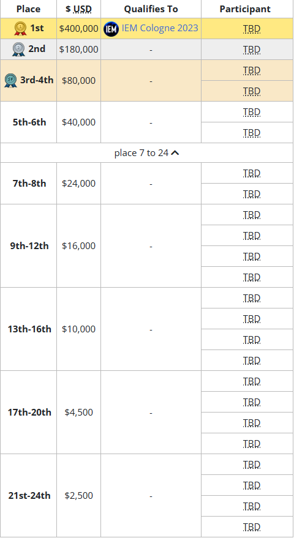The height and width of the screenshot is (538, 294).
Task: Click the chevron arrow next to place 7 to 24
Action: point(175,153)
